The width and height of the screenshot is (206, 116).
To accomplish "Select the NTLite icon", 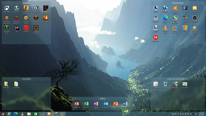I will click(x=185, y=29).
